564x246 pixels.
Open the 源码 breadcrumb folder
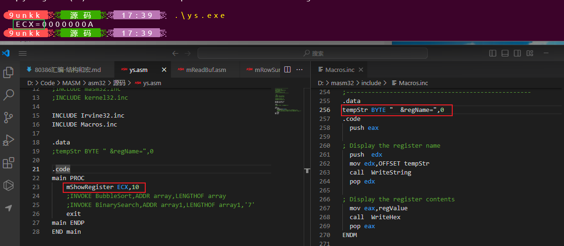119,83
